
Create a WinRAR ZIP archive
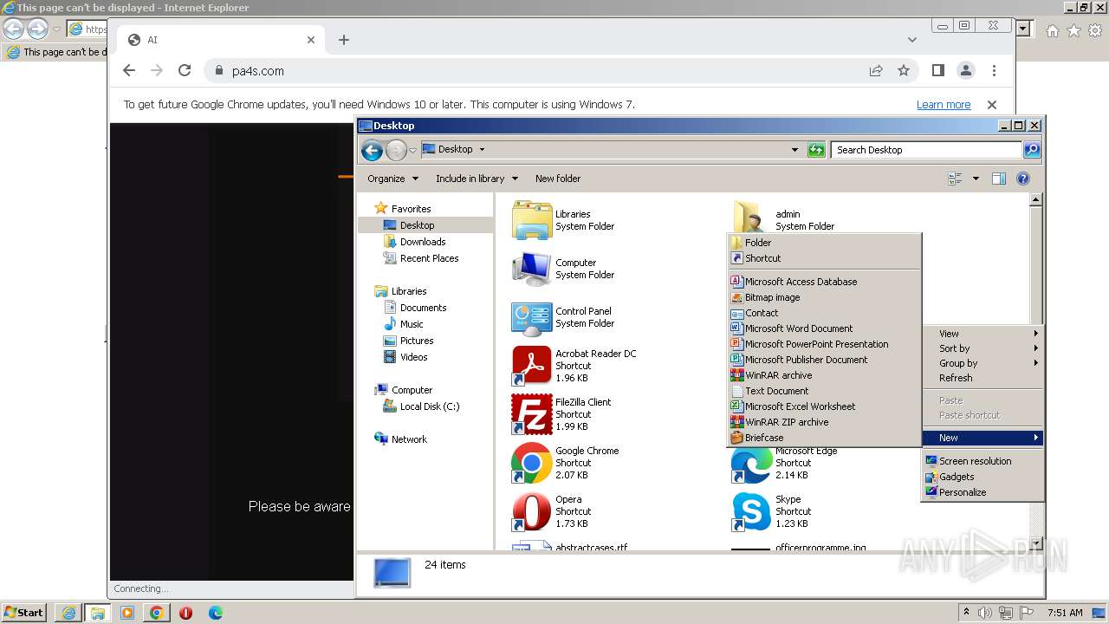824,422
